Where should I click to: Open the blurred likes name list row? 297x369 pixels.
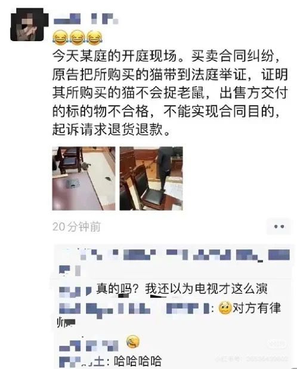(174, 262)
